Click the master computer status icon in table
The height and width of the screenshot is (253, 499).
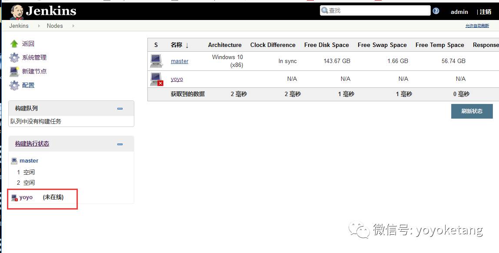tap(156, 61)
